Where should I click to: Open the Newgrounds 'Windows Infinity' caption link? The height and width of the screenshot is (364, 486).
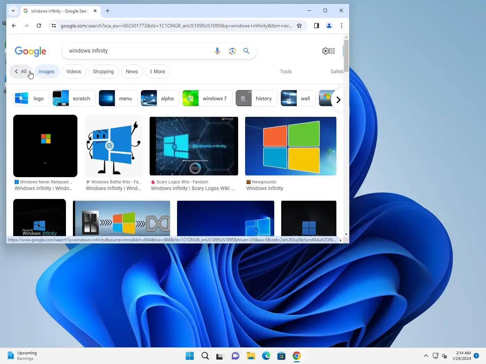265,188
